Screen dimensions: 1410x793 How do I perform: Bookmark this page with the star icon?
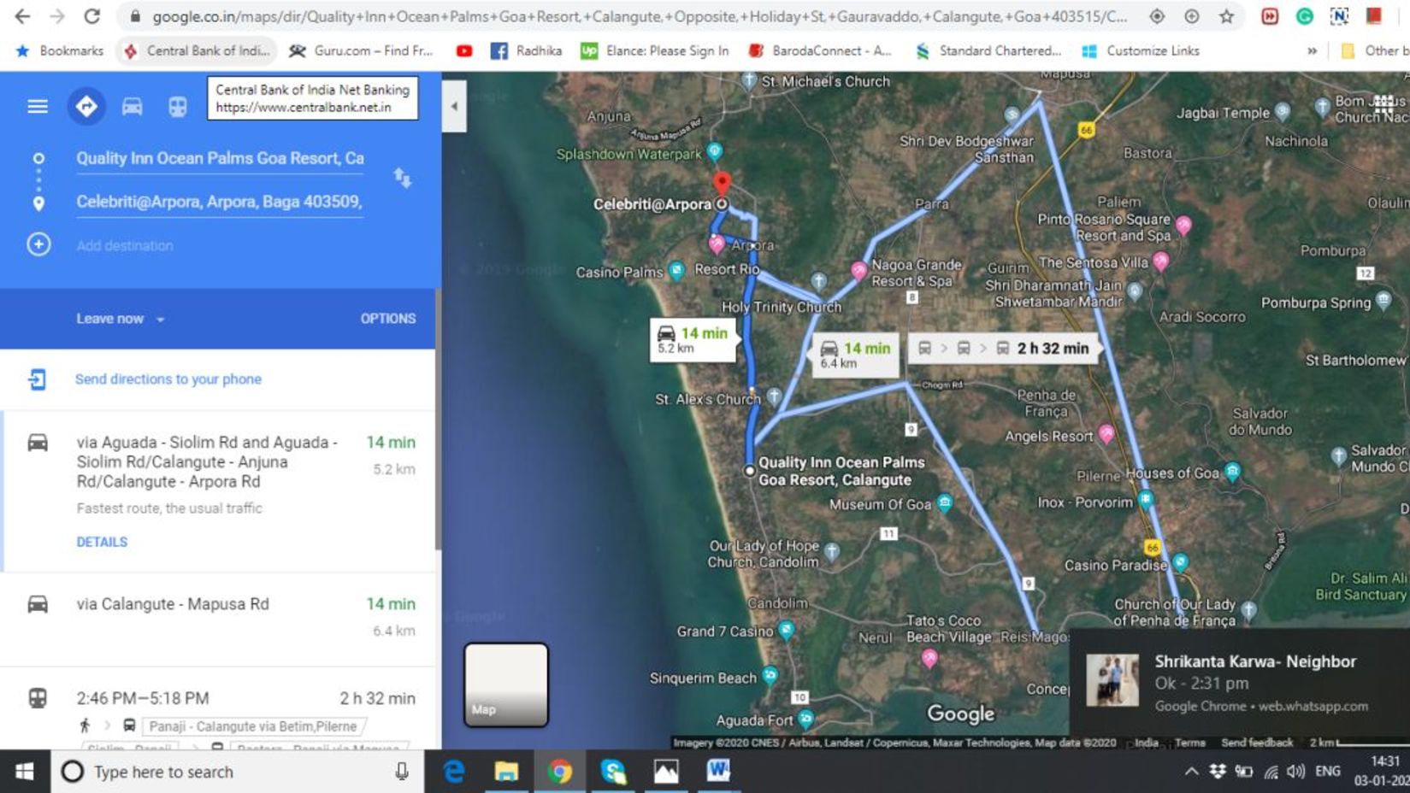click(1226, 16)
